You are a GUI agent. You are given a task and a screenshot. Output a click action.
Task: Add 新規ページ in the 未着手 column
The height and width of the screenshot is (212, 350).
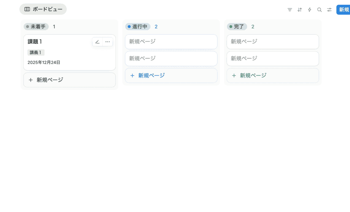(69, 80)
